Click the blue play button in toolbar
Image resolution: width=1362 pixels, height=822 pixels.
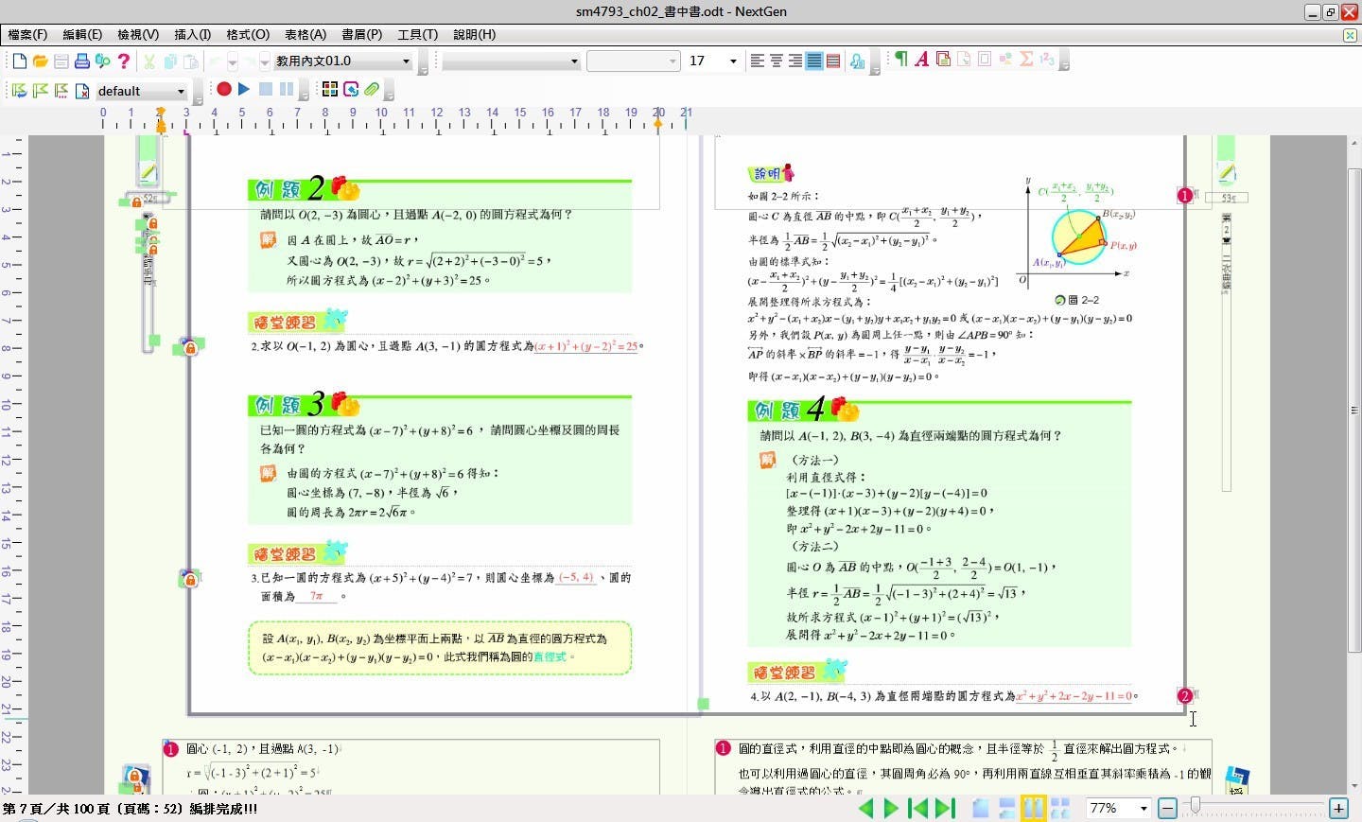[244, 89]
